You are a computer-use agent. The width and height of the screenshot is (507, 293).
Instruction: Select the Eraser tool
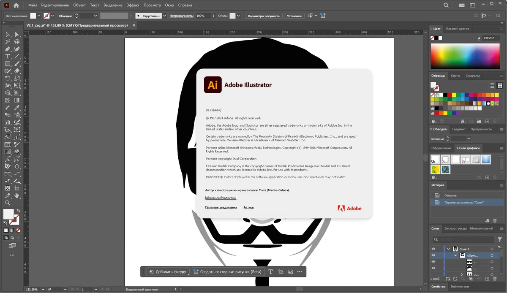point(17,71)
